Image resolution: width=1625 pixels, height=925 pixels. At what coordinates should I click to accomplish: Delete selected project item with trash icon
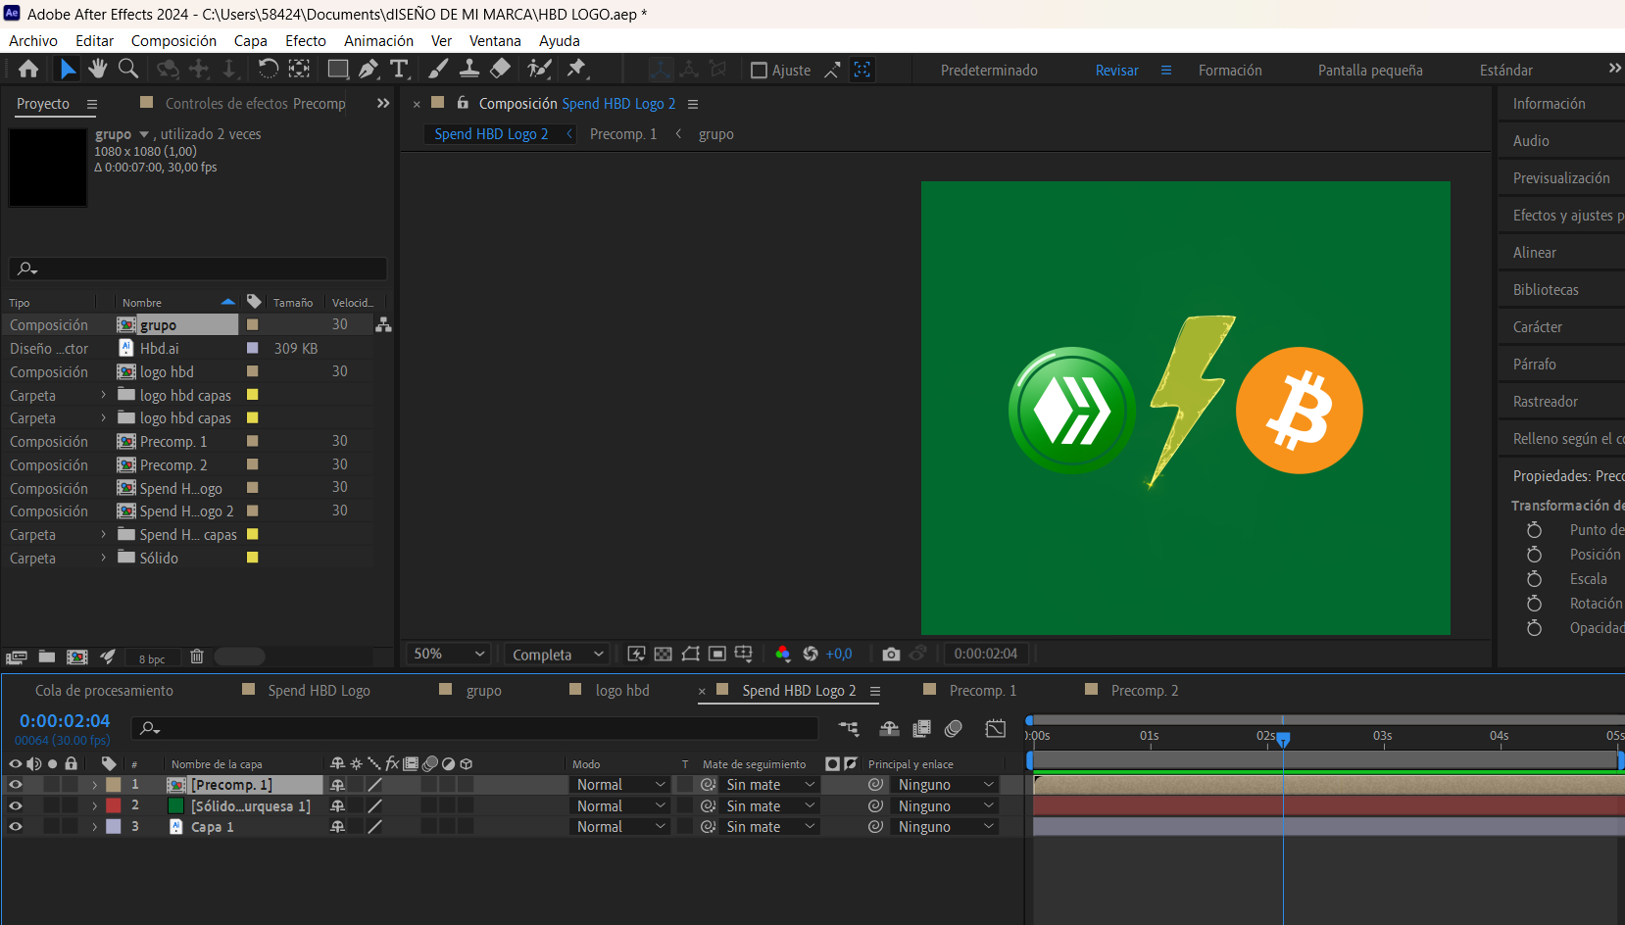[197, 657]
